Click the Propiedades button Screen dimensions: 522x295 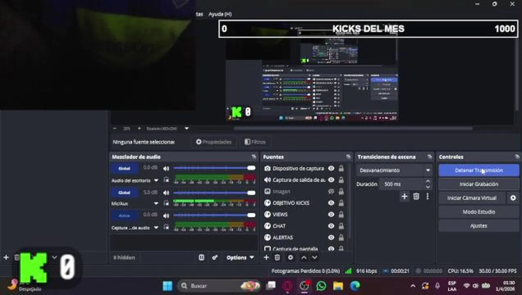(213, 142)
